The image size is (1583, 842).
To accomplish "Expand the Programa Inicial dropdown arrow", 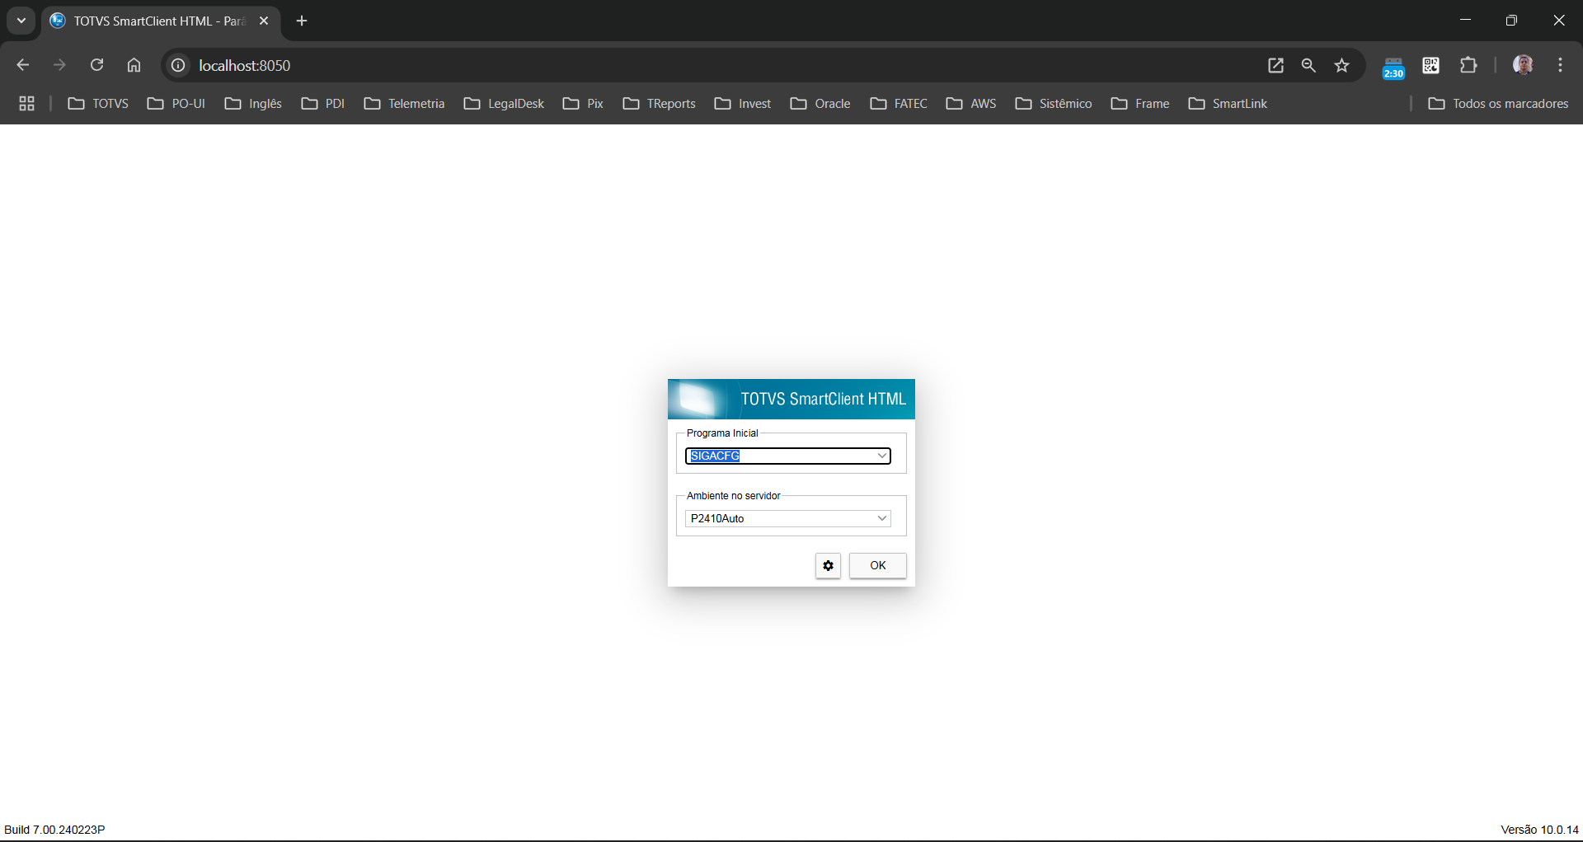I will (x=881, y=456).
